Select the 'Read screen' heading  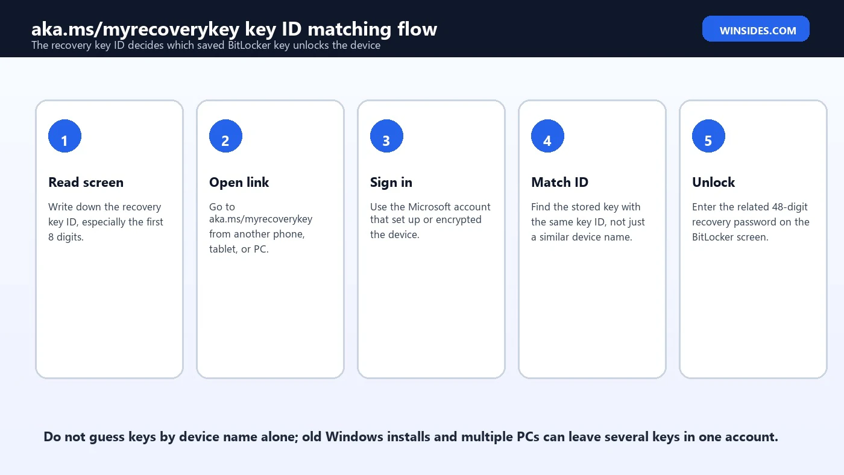pyautogui.click(x=86, y=182)
